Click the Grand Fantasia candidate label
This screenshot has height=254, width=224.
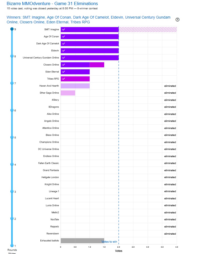click(51, 170)
